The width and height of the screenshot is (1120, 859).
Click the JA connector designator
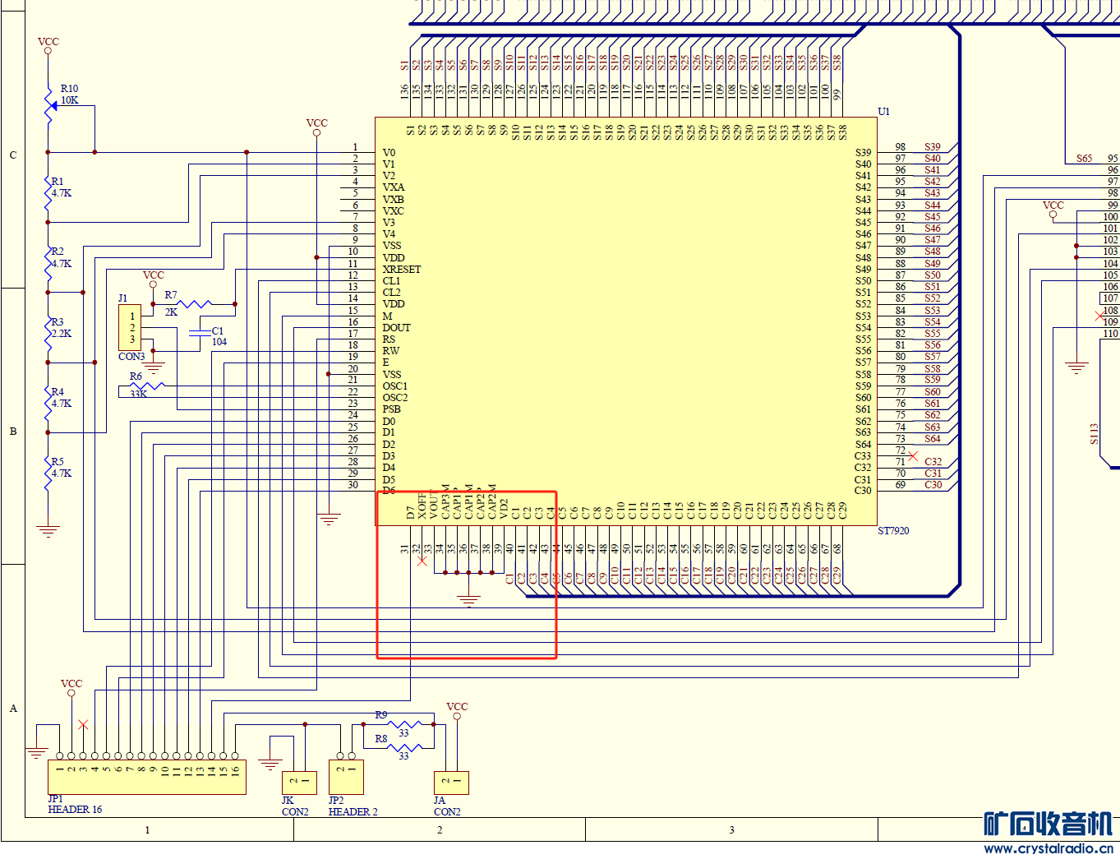click(440, 801)
